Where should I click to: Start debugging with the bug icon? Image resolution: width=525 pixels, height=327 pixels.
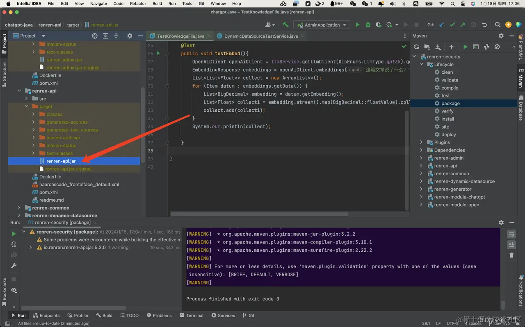click(x=368, y=25)
